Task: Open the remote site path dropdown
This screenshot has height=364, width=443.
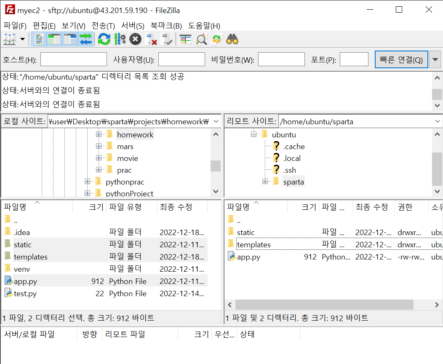Action: tap(438, 121)
